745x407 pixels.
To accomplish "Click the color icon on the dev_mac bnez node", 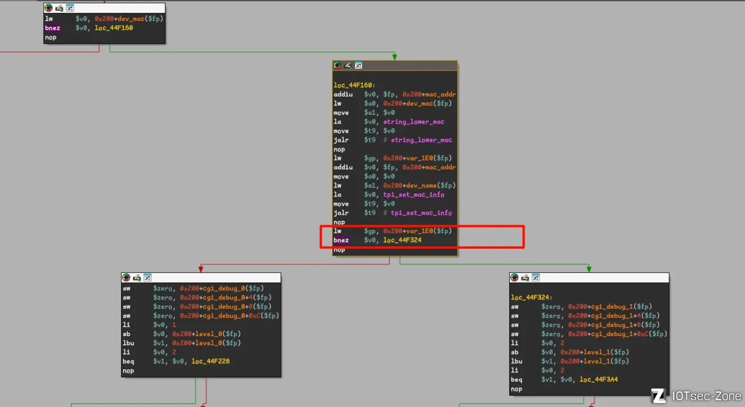I will pyautogui.click(x=49, y=8).
